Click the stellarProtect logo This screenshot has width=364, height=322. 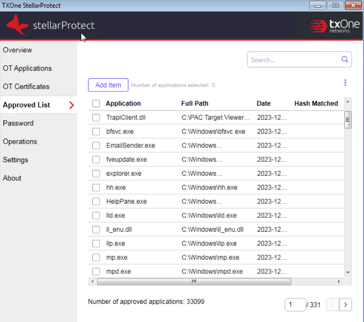tap(51, 26)
